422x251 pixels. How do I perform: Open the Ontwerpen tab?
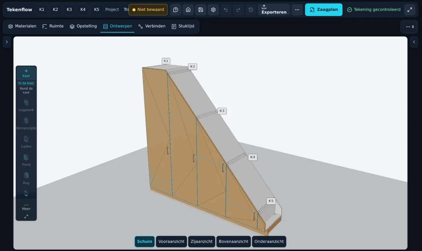coord(118,26)
